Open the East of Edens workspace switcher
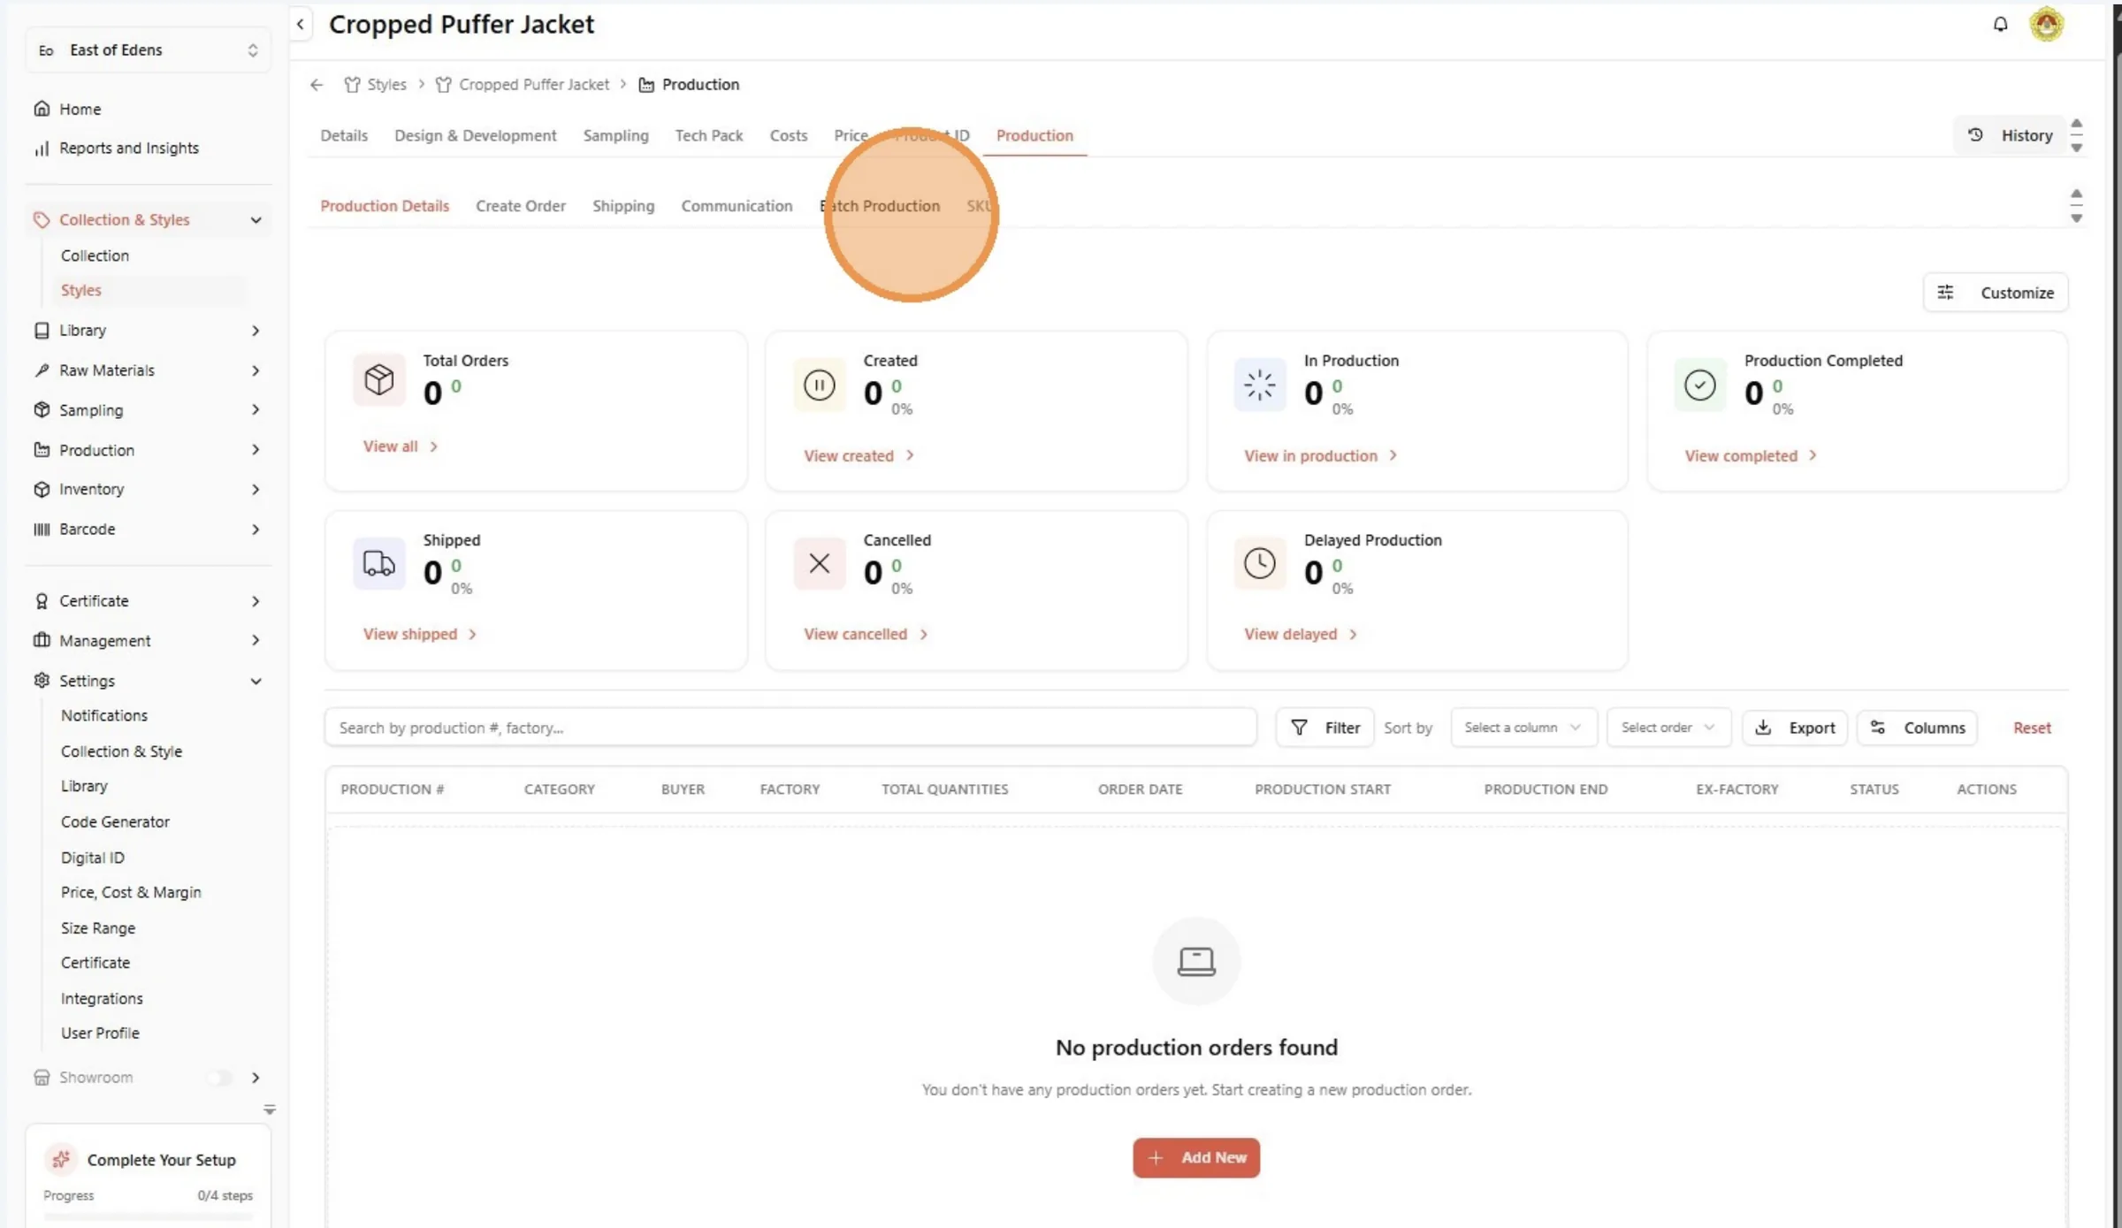The image size is (2122, 1228). point(148,50)
